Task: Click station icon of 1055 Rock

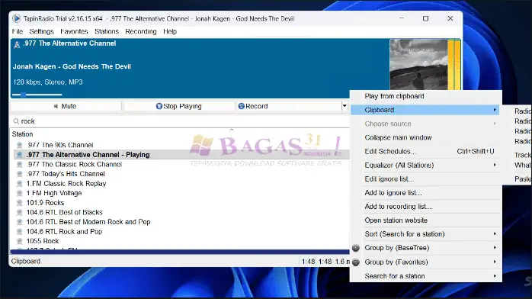Action: click(20, 241)
